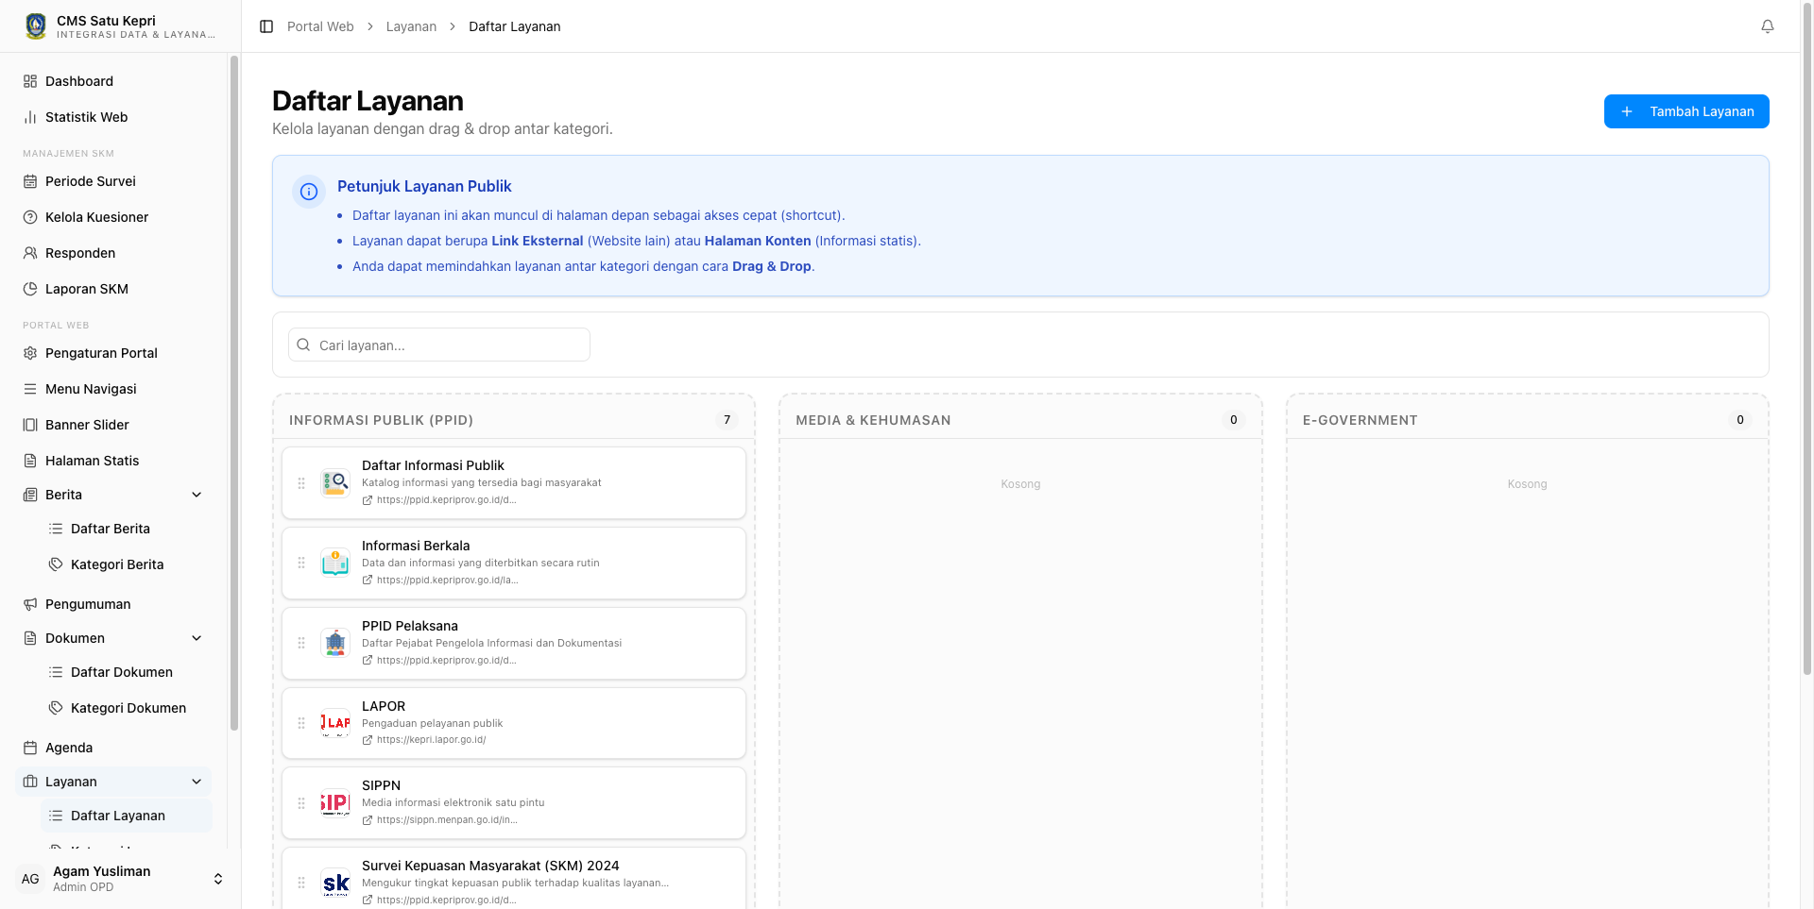Click Layanan breadcrumb link
Image resolution: width=1814 pixels, height=909 pixels.
point(411,26)
